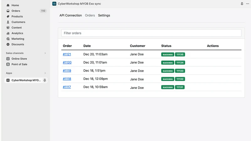Viewport: 251px width, 141px height.
Task: Click date Dec 18, 12:09pm
Action: tap(96, 79)
